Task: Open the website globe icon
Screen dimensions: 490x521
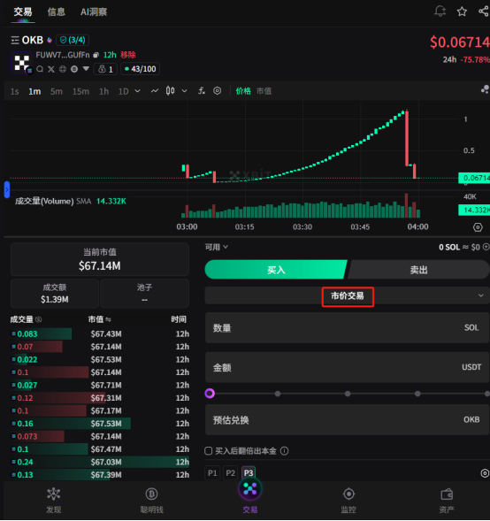Action: (x=63, y=69)
